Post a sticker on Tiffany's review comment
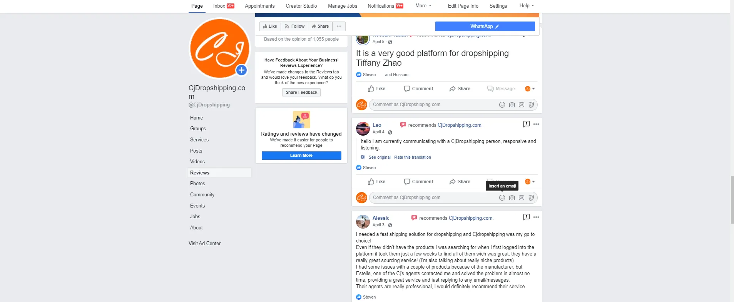734x302 pixels. point(531,105)
